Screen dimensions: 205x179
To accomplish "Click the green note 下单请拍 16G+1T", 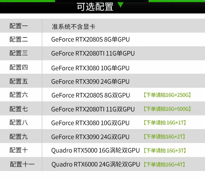I will 165,123.
